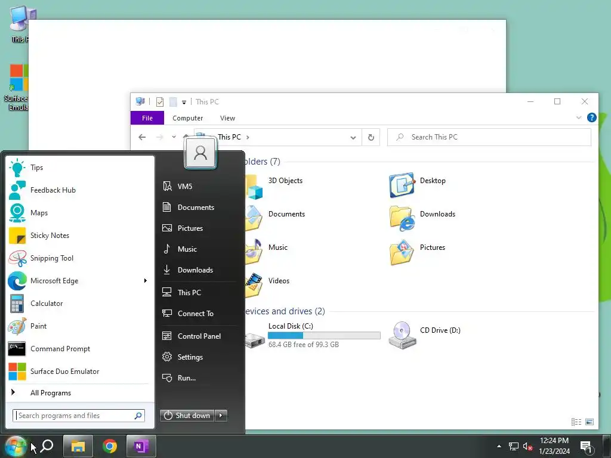Launch Surface Duo Emulator from Start menu

(80, 371)
